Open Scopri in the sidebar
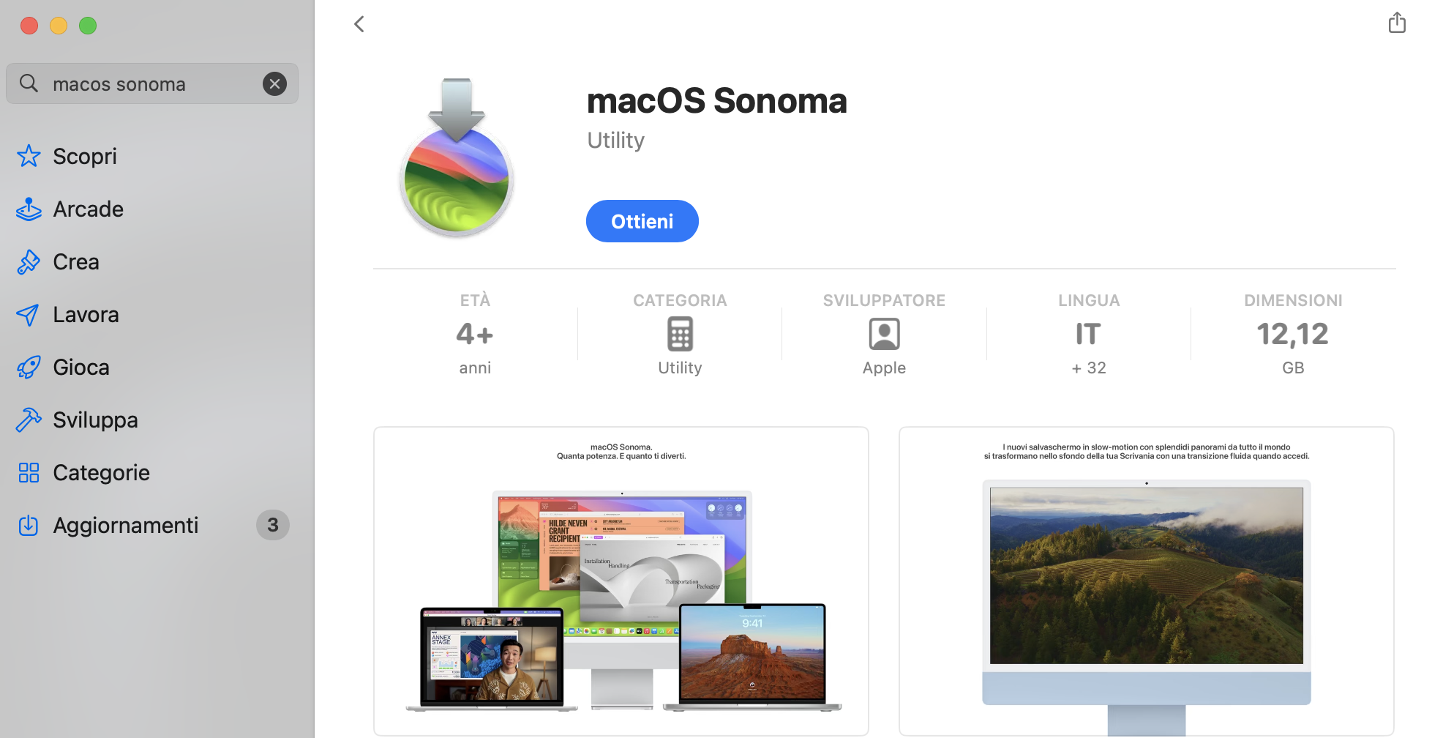The height and width of the screenshot is (738, 1443). click(x=84, y=156)
